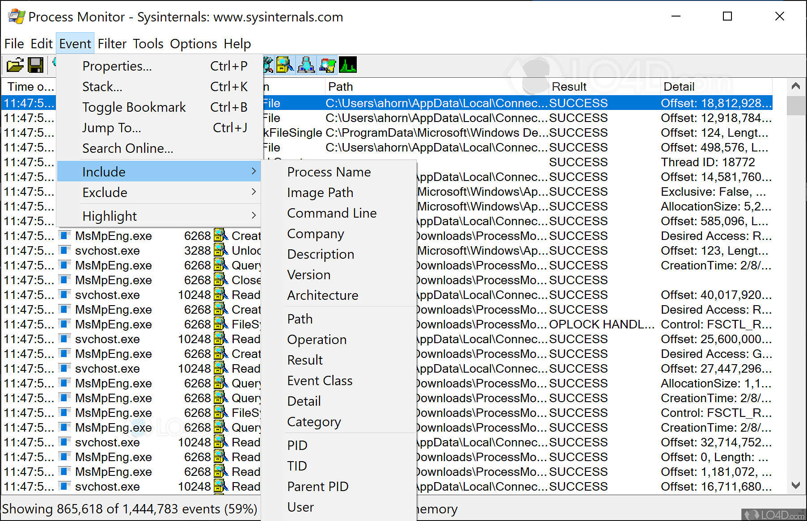807x521 pixels.
Task: Toggle Show Network Activity toolbar icon
Action: click(306, 65)
